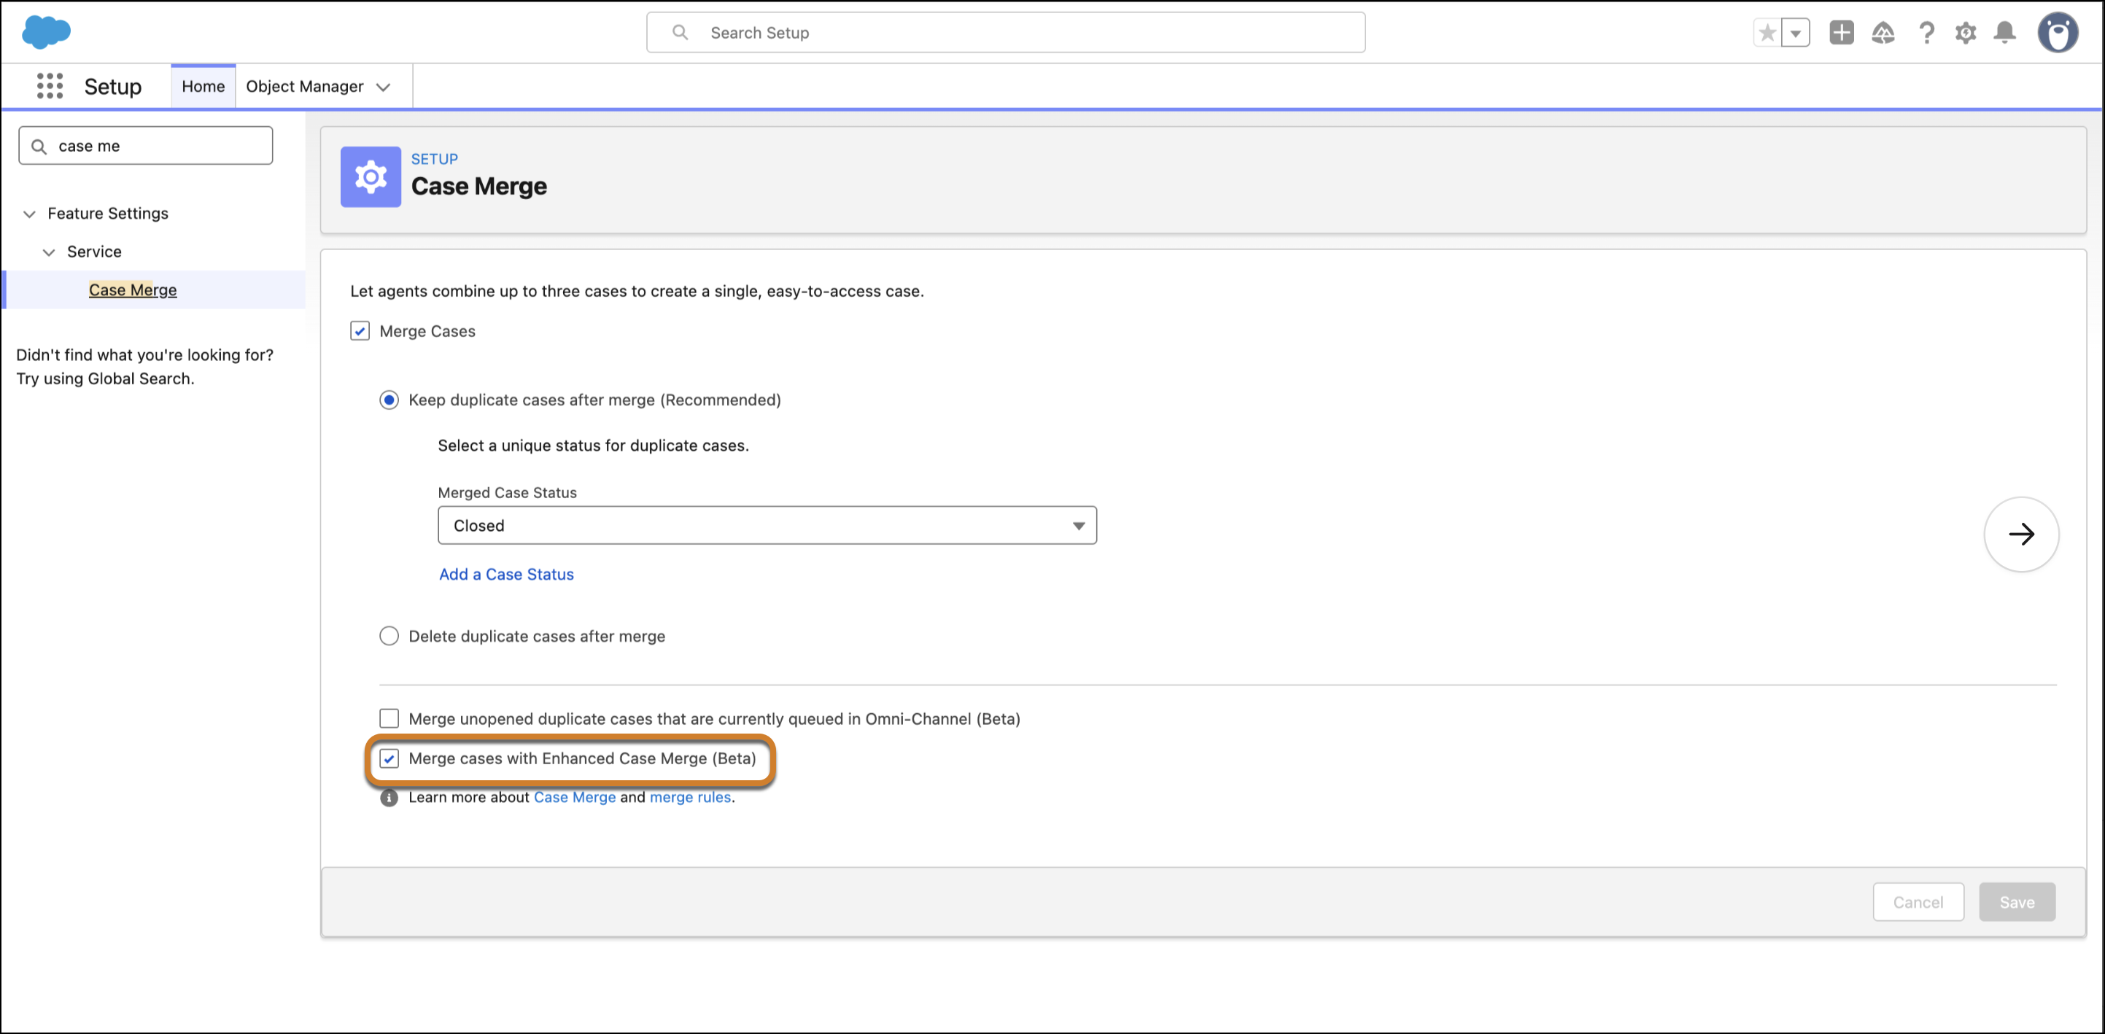Click the SETUP breadcrumb text
This screenshot has height=1034, width=2105.
(x=434, y=159)
